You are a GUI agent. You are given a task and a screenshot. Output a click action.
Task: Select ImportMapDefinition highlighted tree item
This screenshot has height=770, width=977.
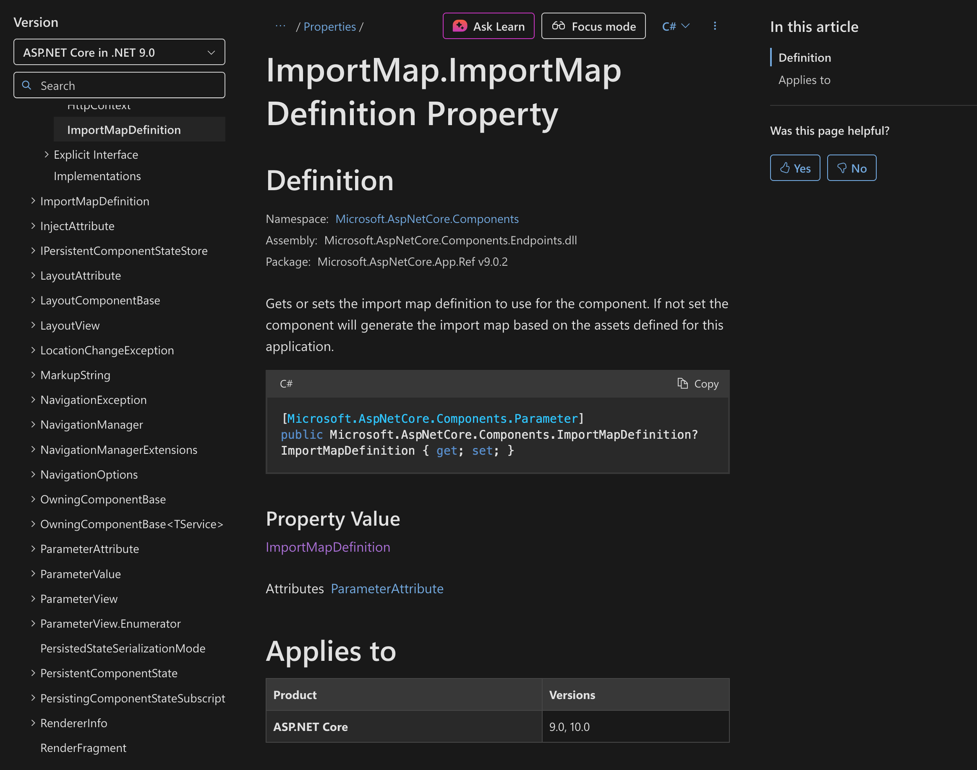point(139,130)
